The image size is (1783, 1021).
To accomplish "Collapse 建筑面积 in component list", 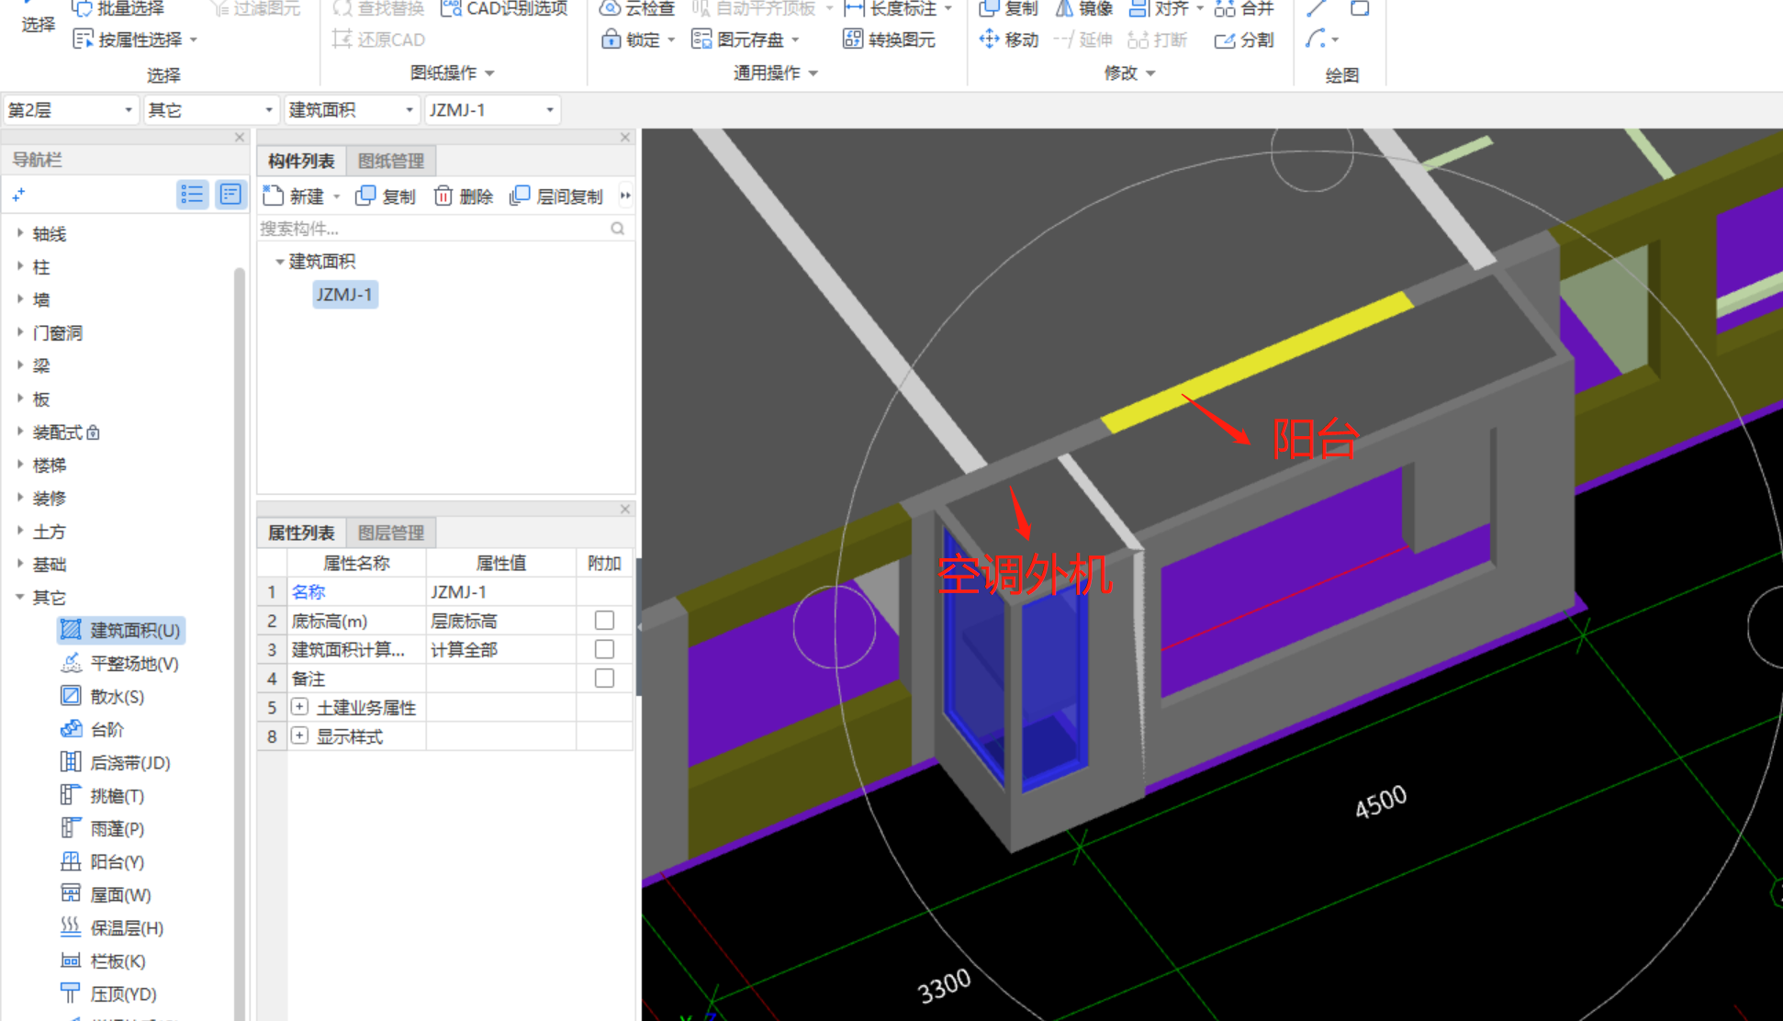I will (279, 262).
